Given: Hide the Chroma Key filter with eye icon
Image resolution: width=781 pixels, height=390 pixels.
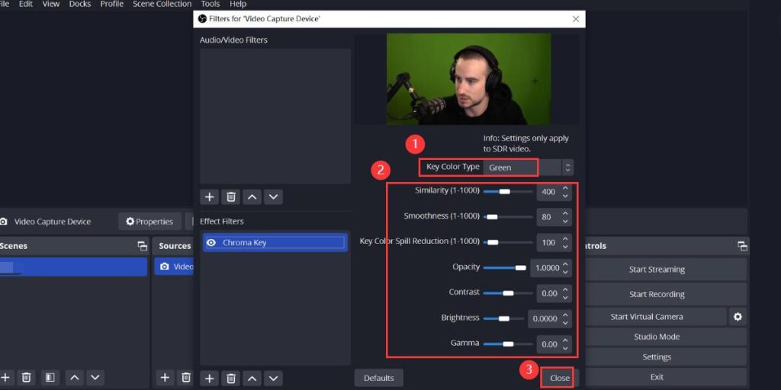Looking at the screenshot, I should coord(211,243).
